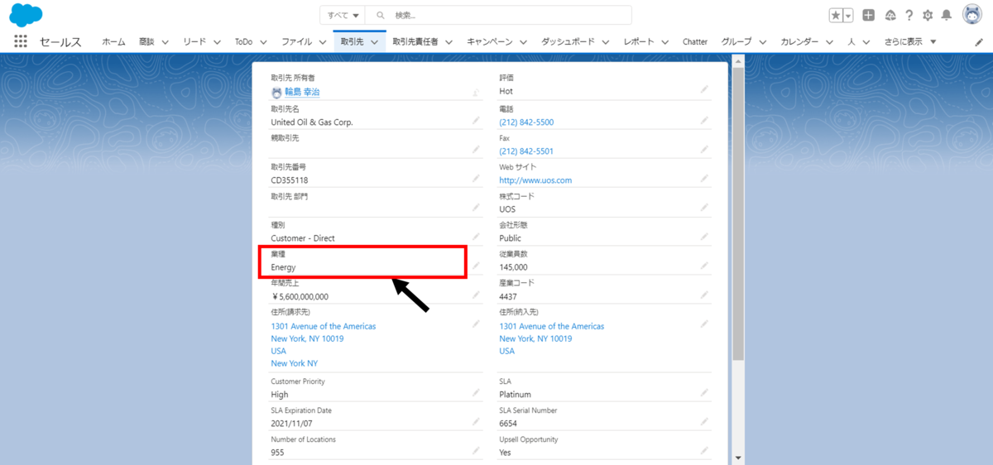Select the 2021/11/07 expiration date
This screenshot has width=993, height=465.
coord(291,424)
